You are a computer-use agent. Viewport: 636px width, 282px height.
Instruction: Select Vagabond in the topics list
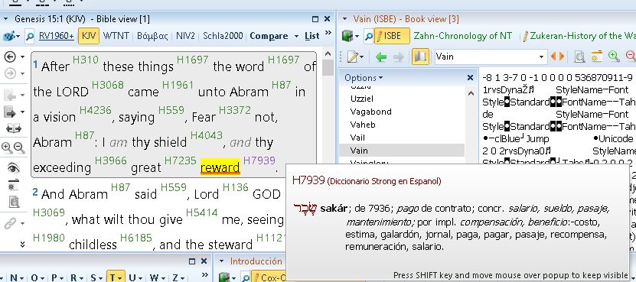370,112
